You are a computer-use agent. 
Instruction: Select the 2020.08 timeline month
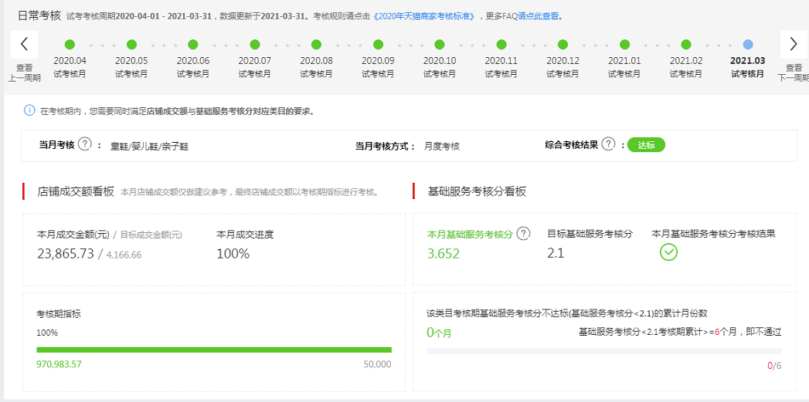(316, 45)
